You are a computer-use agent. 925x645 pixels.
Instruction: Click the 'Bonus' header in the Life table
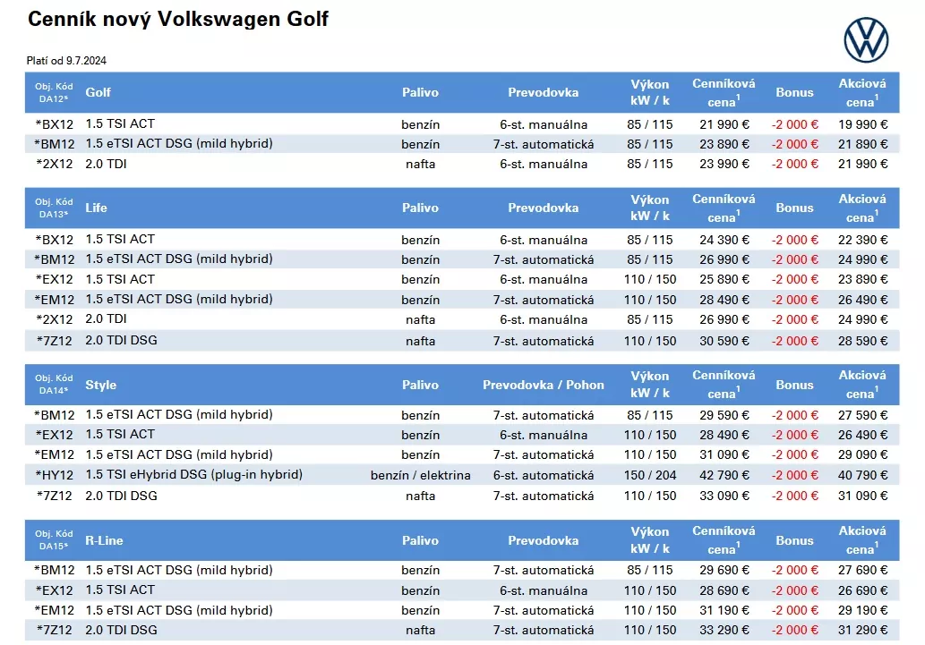tap(794, 208)
